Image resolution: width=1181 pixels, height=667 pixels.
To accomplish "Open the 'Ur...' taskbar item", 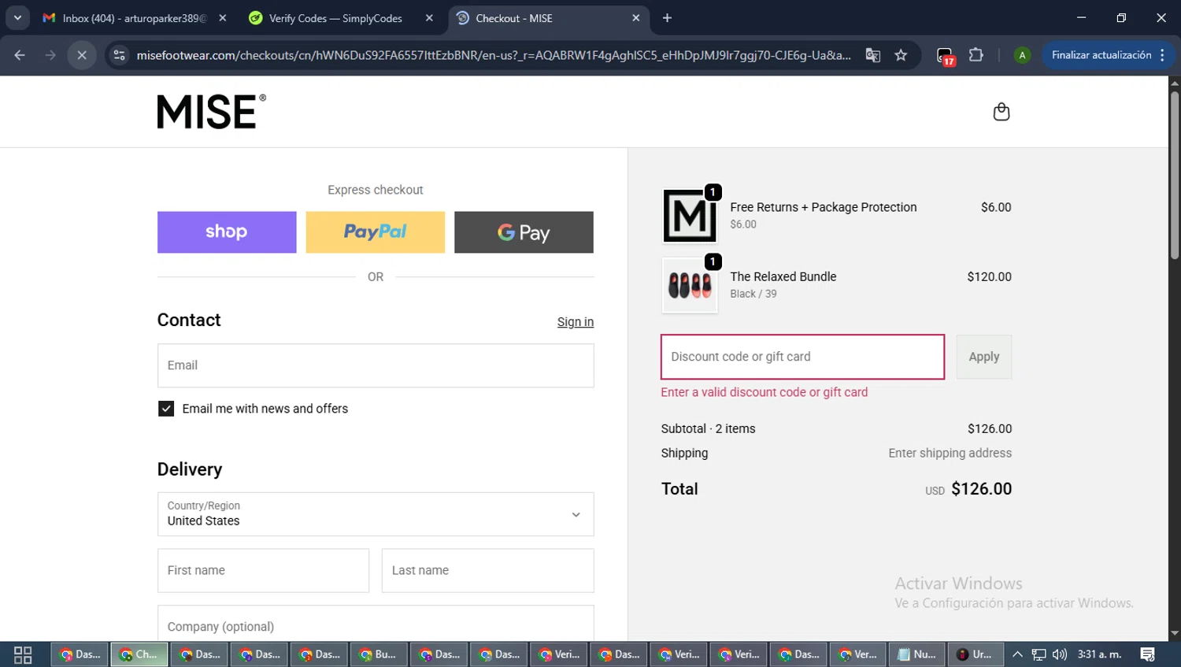I will [976, 654].
